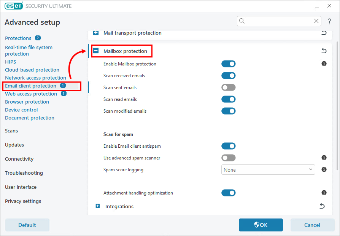340x236 pixels.
Task: Select the Updates category in sidebar
Action: pyautogui.click(x=14, y=145)
